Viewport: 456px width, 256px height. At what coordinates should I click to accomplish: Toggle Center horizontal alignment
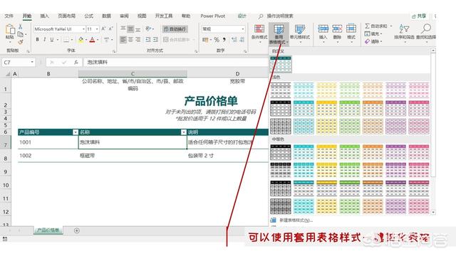coord(130,40)
